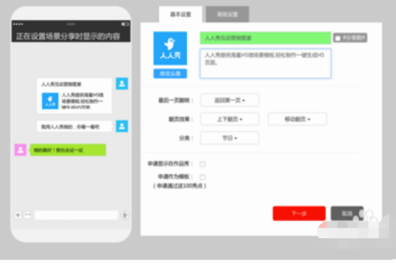Click the 人人秀 thumbnail in share card
This screenshot has width=396, height=264.
(x=50, y=101)
